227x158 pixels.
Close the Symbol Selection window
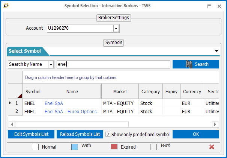219,6
